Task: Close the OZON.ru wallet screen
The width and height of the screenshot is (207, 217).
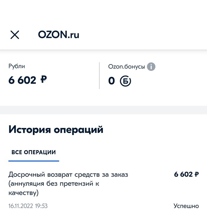Action: coord(14,35)
